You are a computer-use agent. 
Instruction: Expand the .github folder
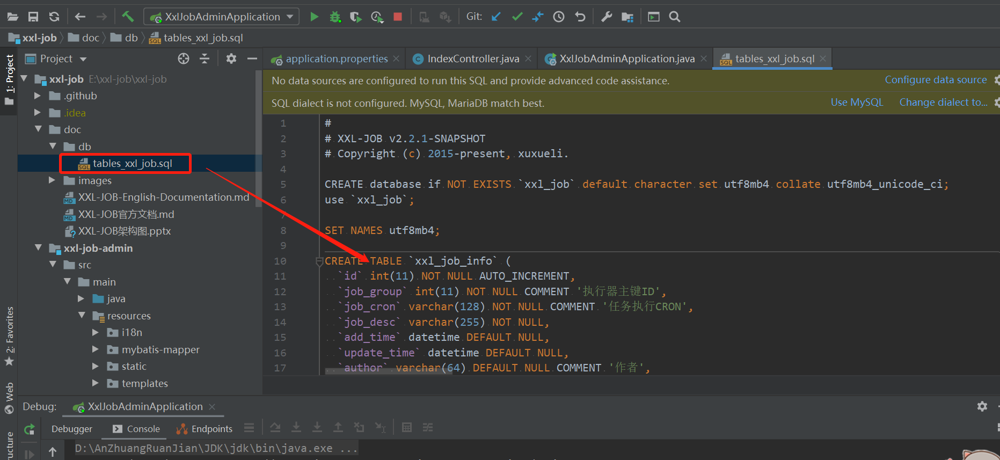click(x=38, y=96)
